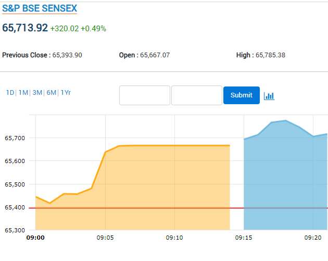Viewport: 328px width, 261px height.
Task: Choose the 3M chart period
Action: [37, 93]
